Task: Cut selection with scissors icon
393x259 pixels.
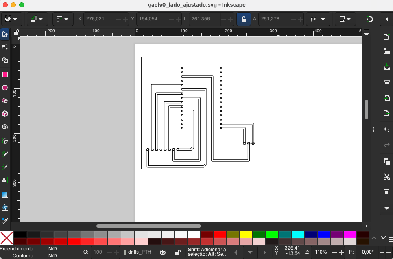Action: [386, 177]
